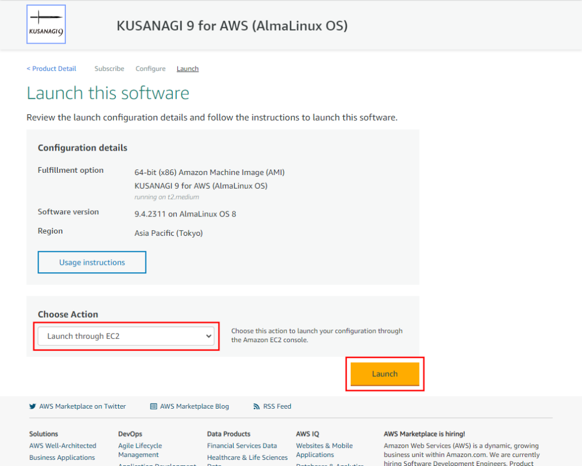Select the Launch step tab

[x=188, y=69]
